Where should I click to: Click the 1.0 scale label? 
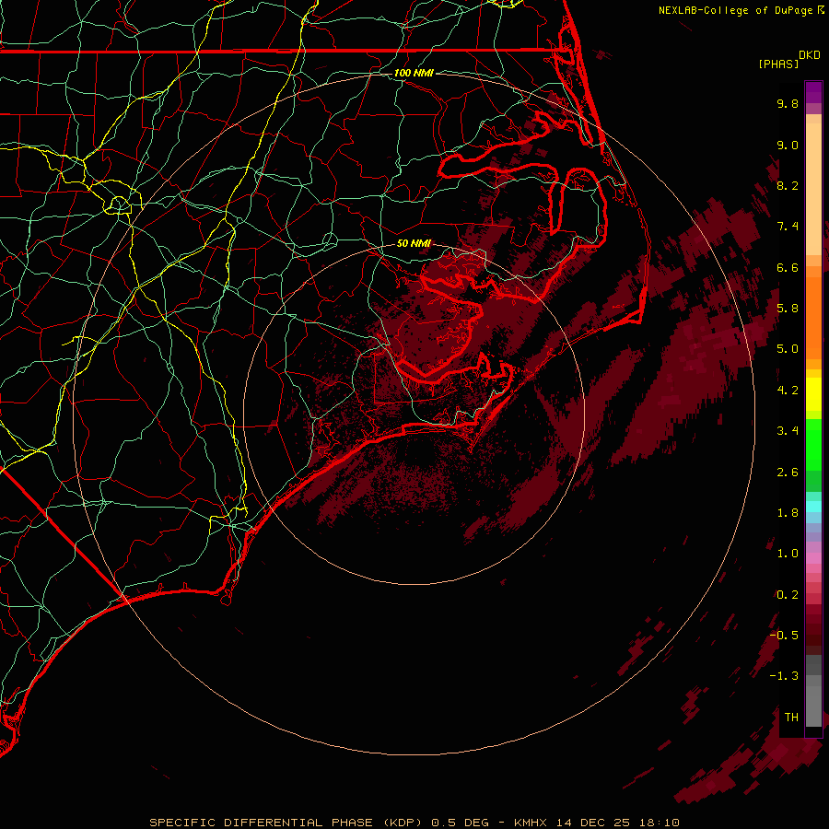(788, 554)
